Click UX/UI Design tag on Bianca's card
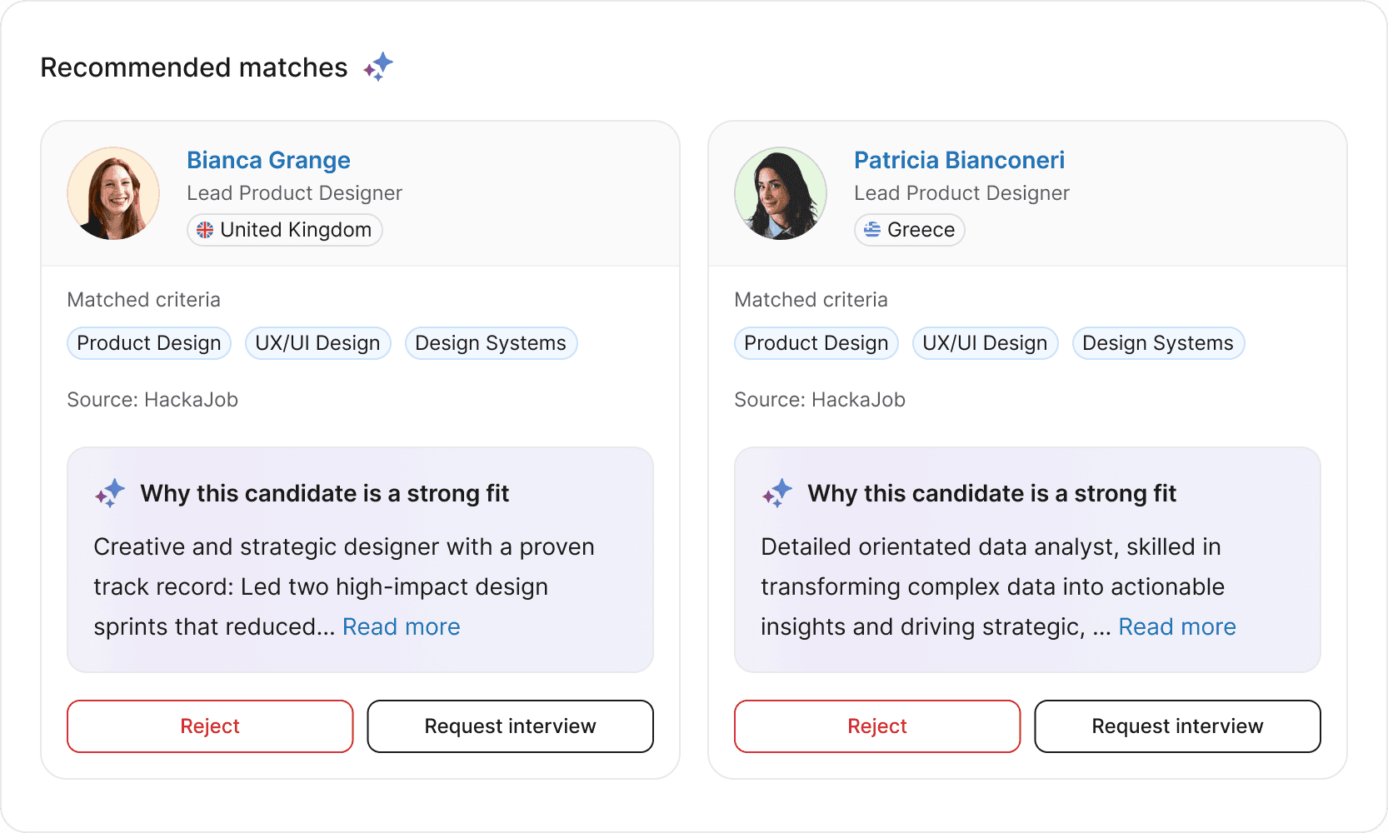This screenshot has height=833, width=1388. [318, 343]
